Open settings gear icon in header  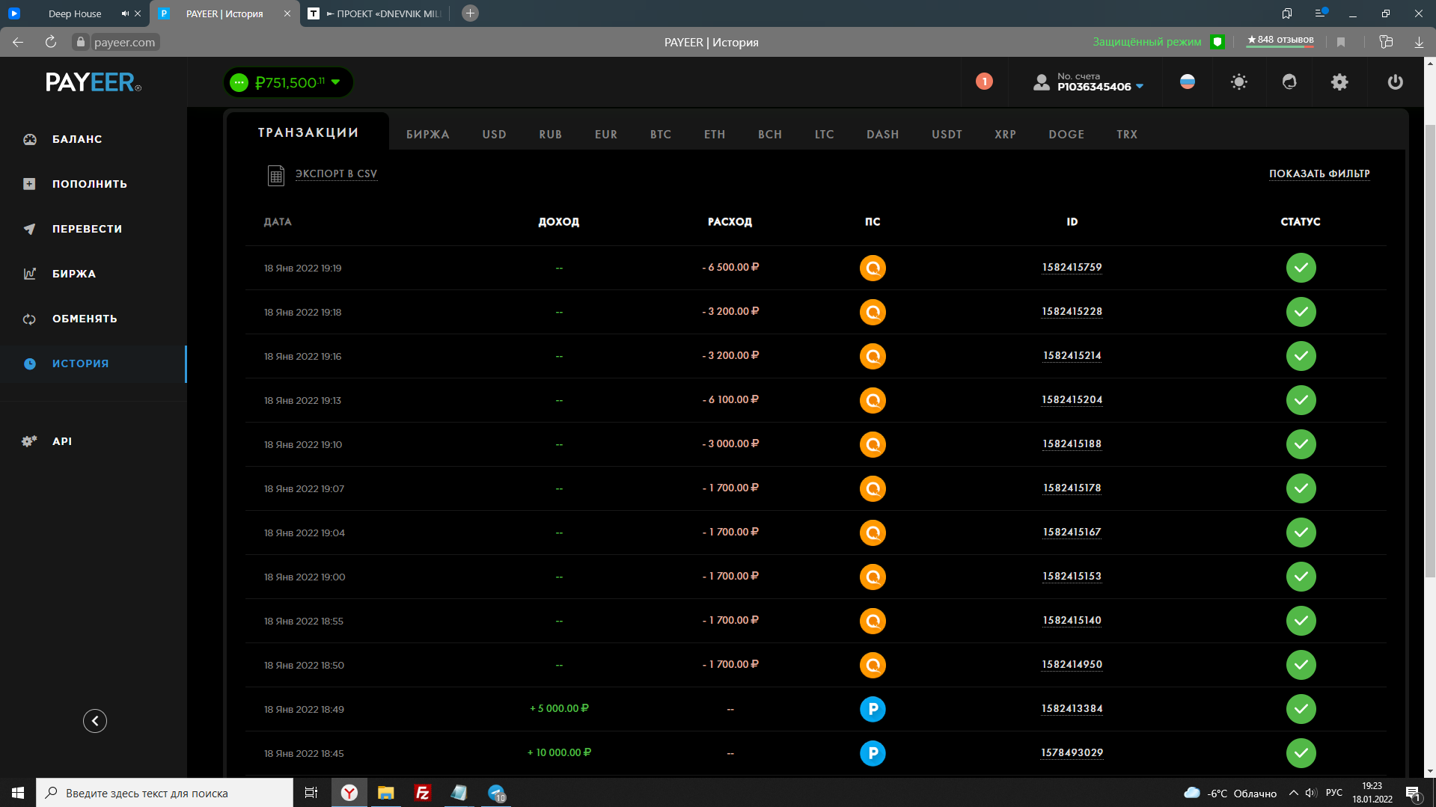(x=1339, y=82)
